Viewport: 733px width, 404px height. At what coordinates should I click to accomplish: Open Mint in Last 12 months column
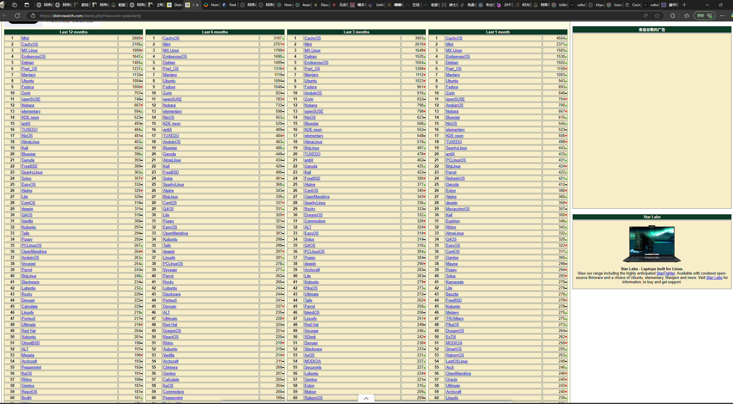25,38
